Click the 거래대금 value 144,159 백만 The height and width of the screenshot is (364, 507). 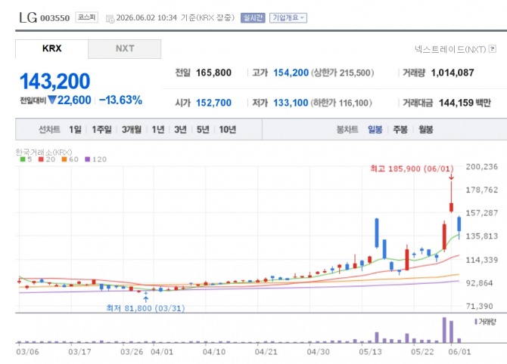click(465, 103)
